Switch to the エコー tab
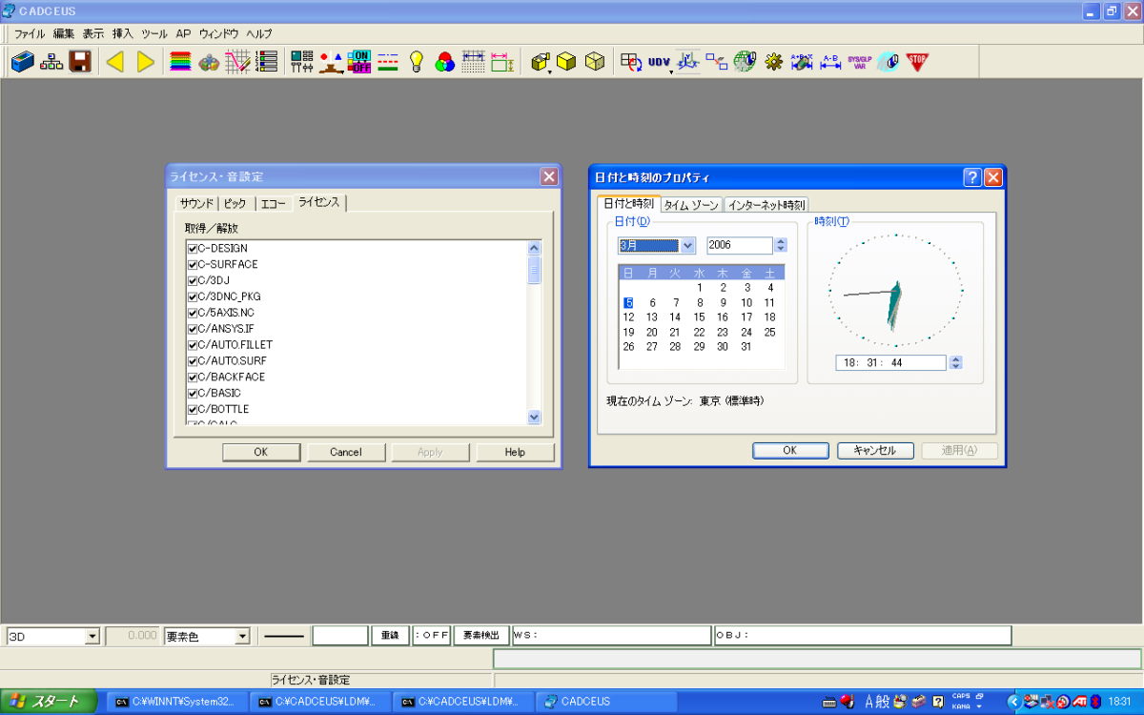The width and height of the screenshot is (1144, 715). pyautogui.click(x=274, y=203)
